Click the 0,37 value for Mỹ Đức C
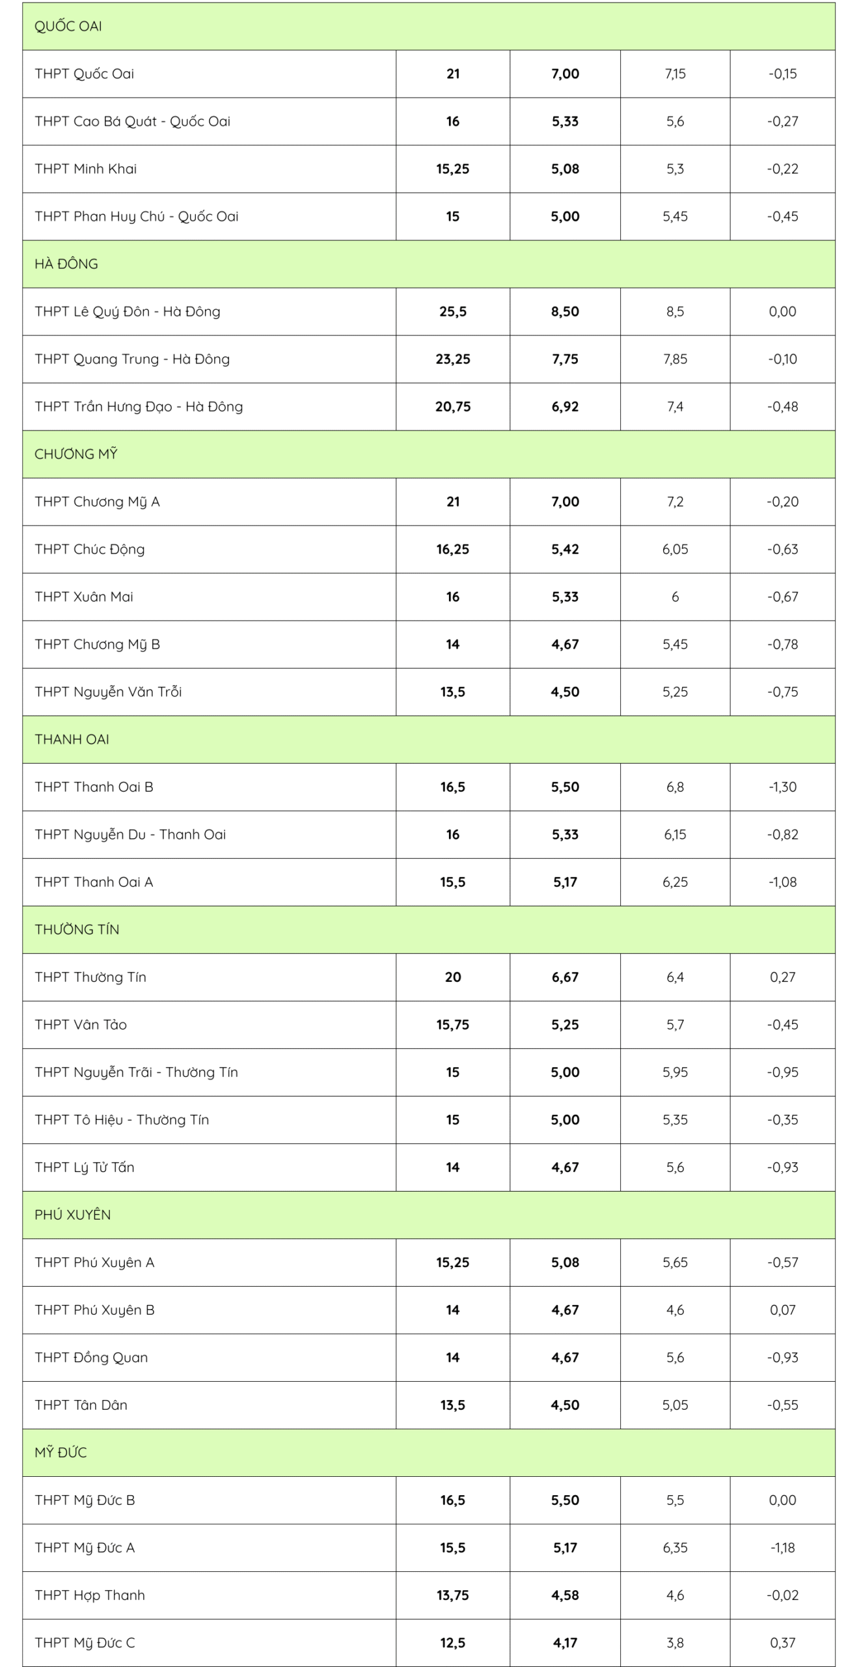The width and height of the screenshot is (859, 1667). (782, 1642)
